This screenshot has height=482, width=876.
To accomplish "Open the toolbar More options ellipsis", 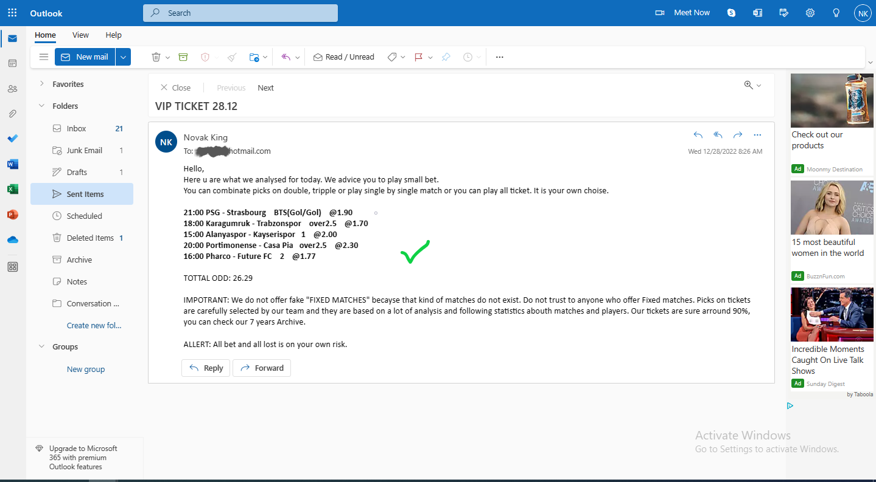I will (x=500, y=57).
